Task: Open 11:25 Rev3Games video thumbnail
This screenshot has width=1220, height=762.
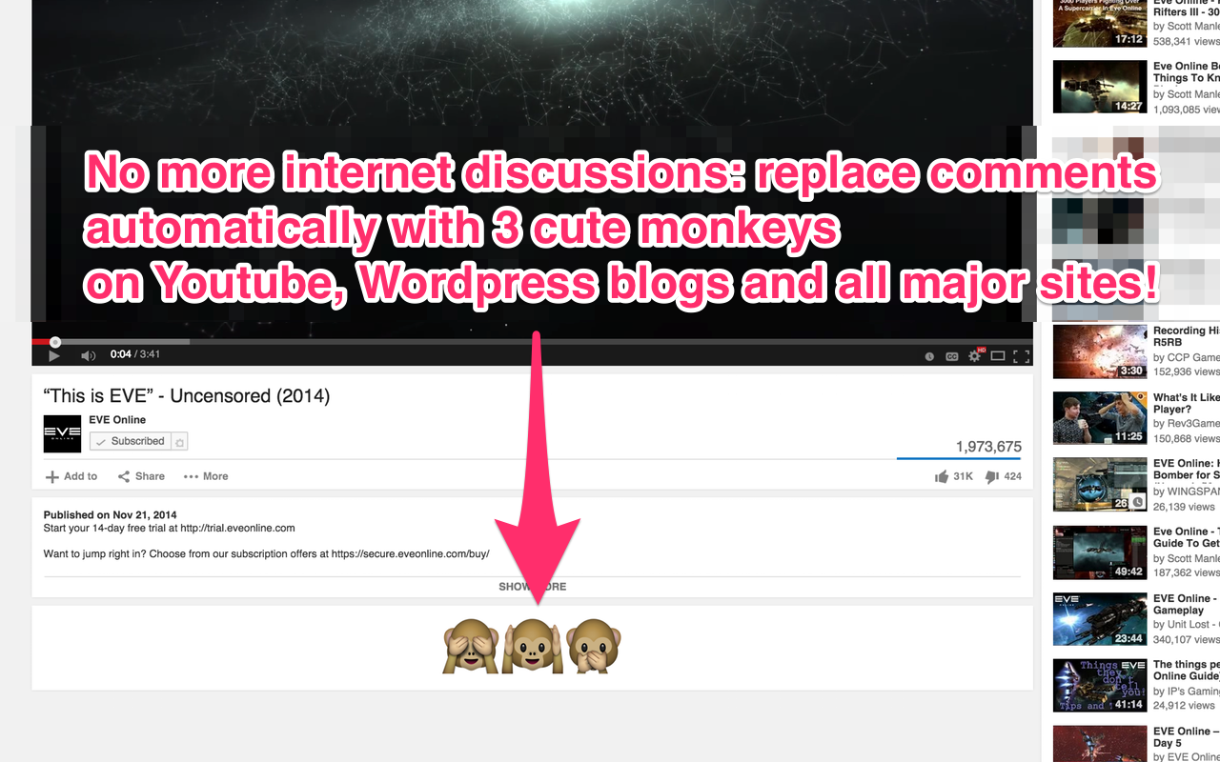Action: click(1100, 418)
